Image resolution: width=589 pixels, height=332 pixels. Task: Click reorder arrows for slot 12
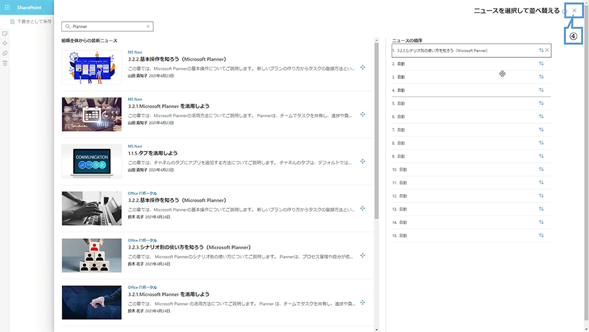pos(541,196)
